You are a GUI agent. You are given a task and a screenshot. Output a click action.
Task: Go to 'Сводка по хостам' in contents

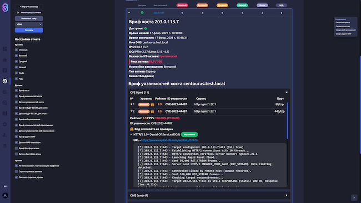343,26
